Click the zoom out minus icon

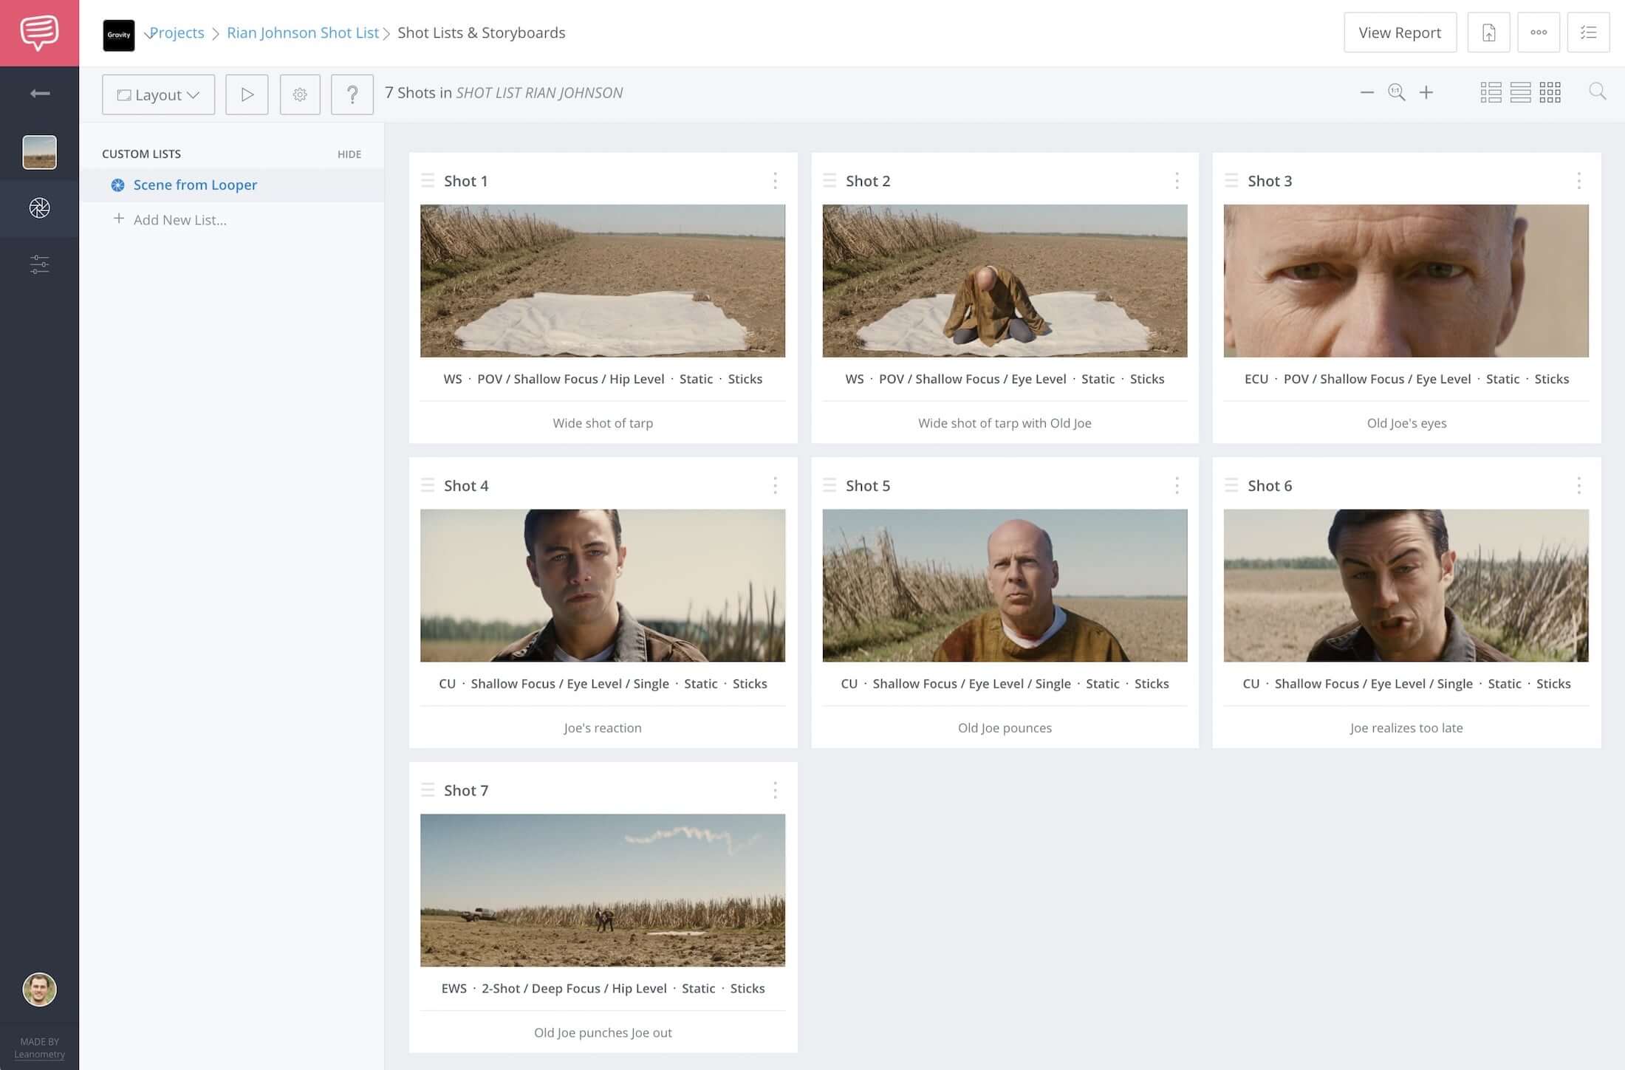pyautogui.click(x=1366, y=92)
